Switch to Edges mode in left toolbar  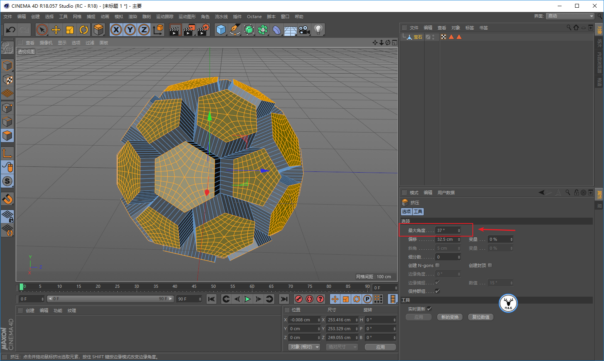7,122
